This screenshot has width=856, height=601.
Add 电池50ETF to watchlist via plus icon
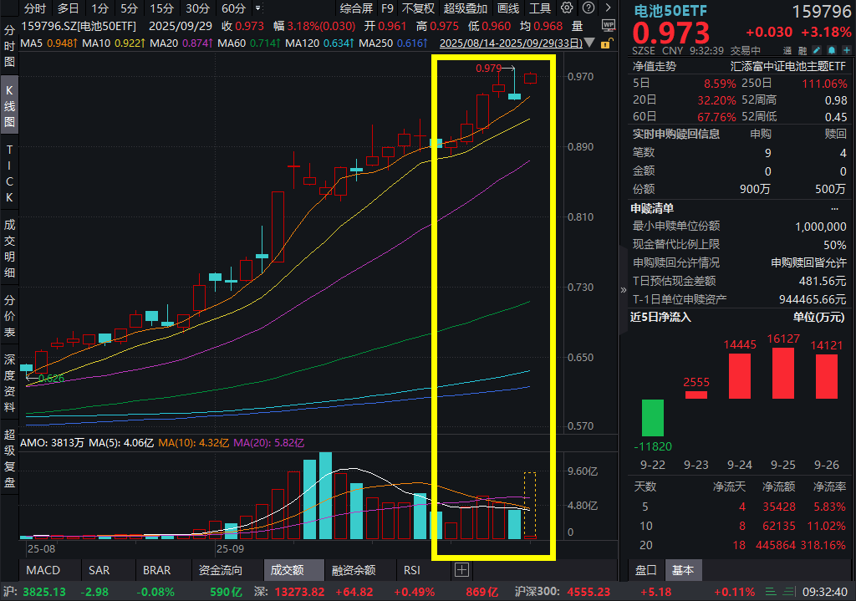[847, 50]
